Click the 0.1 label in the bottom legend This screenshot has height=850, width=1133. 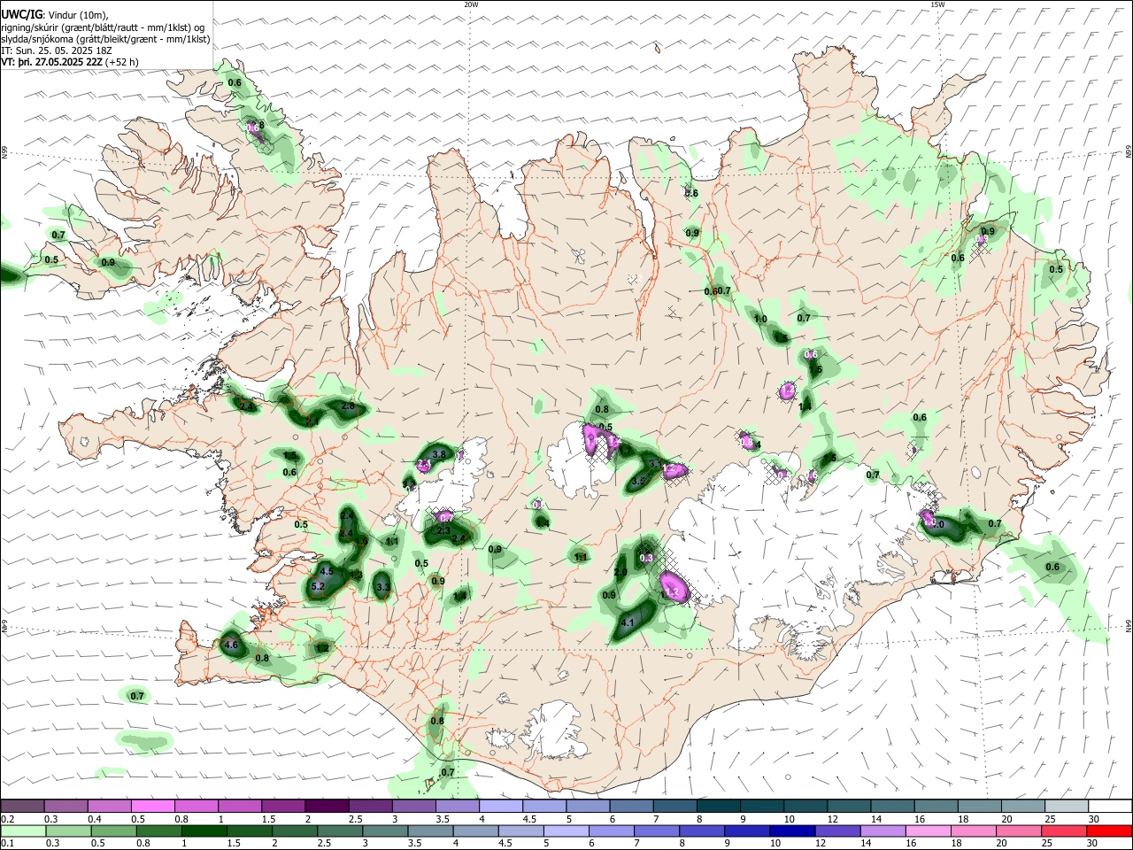[7, 843]
